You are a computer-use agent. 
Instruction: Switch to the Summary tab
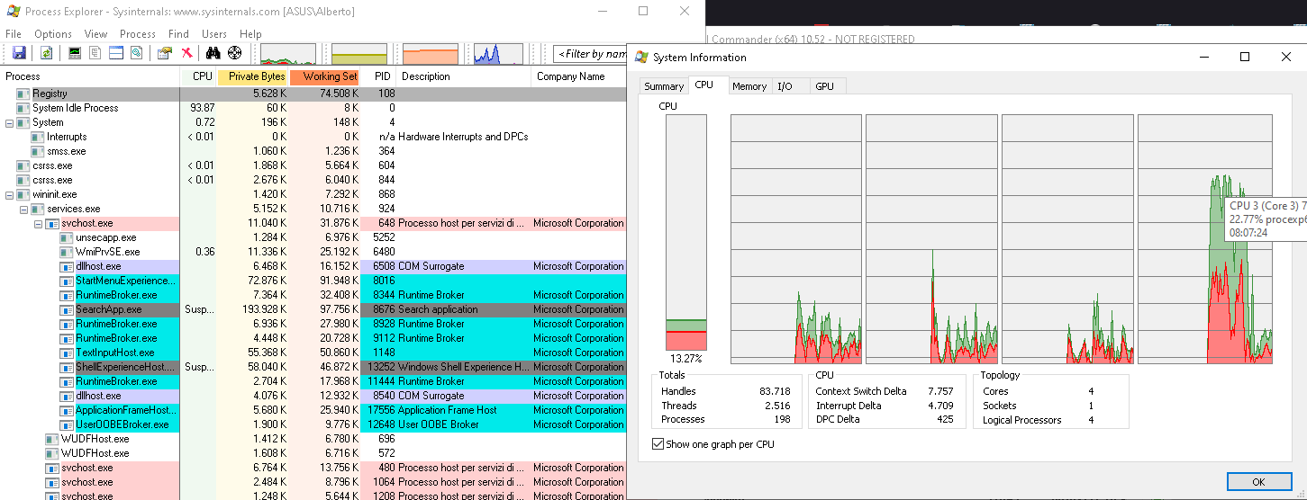pos(665,86)
